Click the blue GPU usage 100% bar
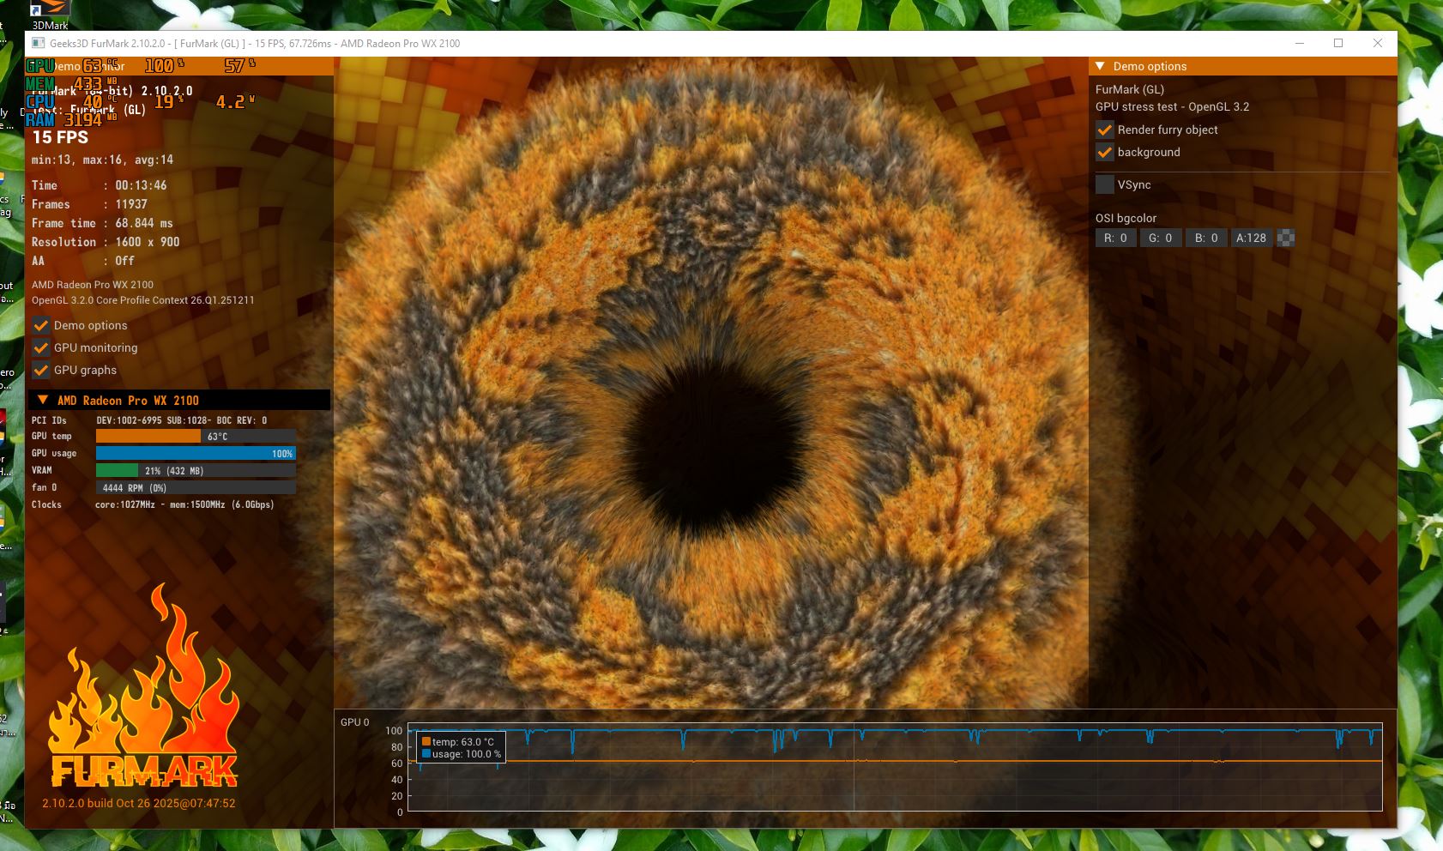The height and width of the screenshot is (851, 1443). tap(196, 453)
